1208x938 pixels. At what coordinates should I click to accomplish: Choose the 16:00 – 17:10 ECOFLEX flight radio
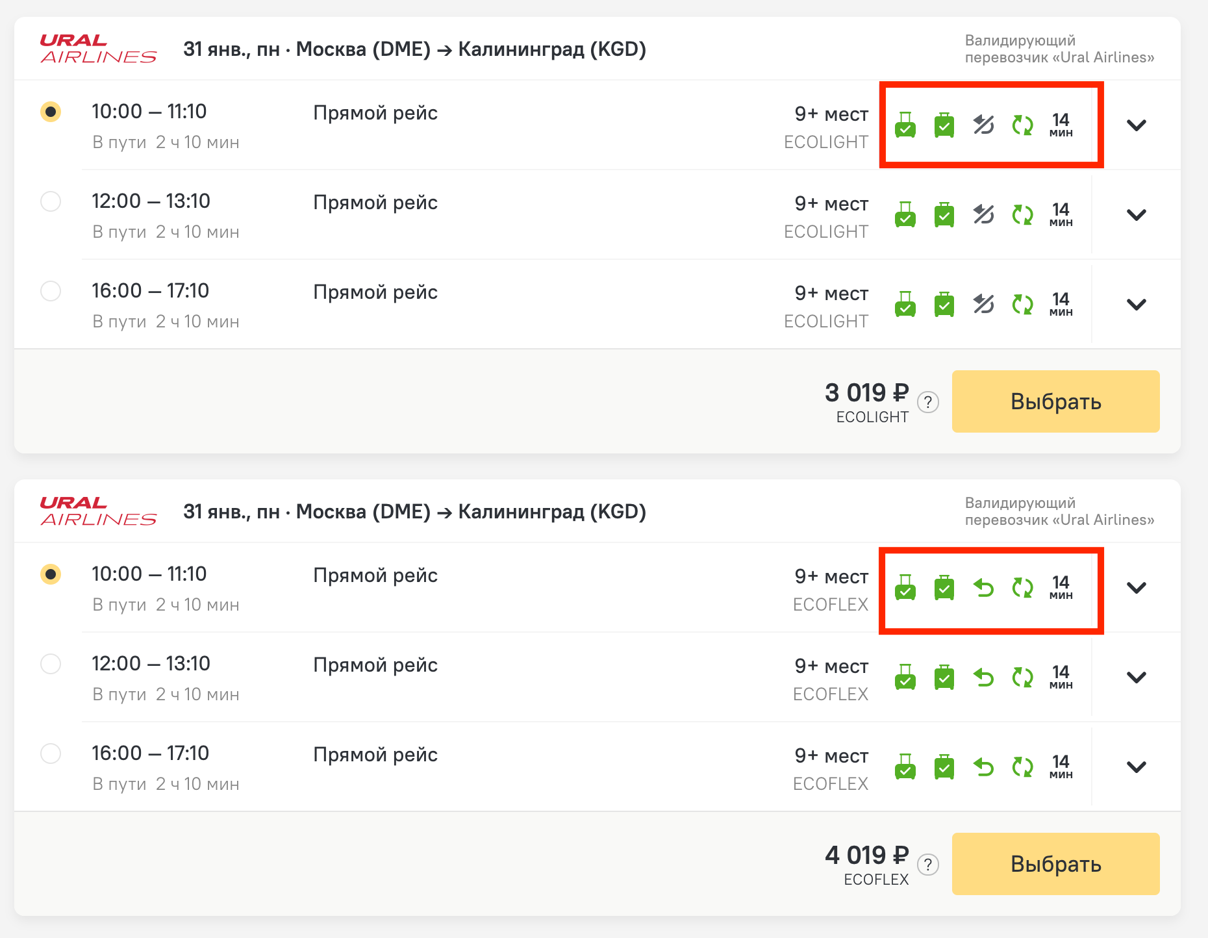click(x=51, y=754)
